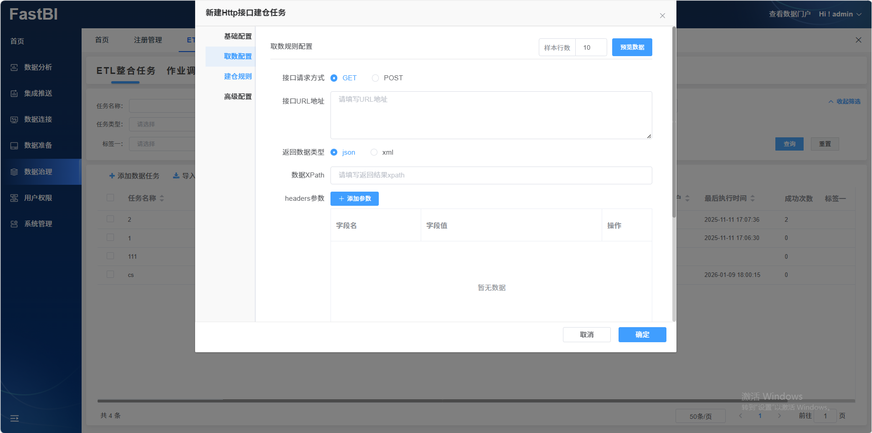The image size is (872, 433).
Task: Click the 预览数据 button
Action: click(x=632, y=47)
